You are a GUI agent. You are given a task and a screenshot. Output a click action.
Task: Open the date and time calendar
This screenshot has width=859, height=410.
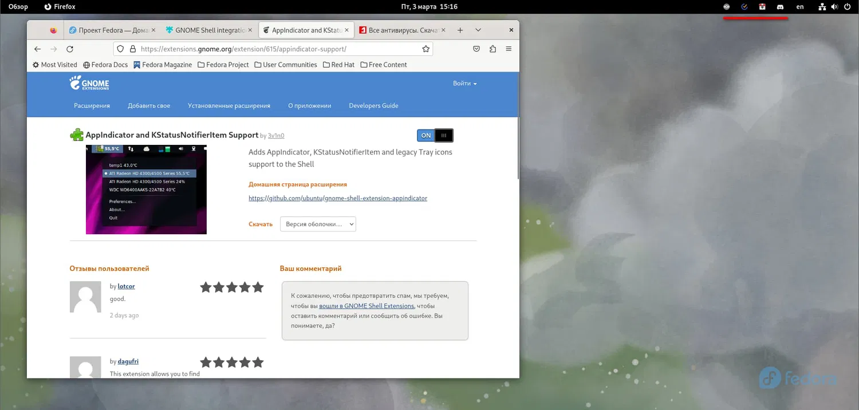pos(429,7)
